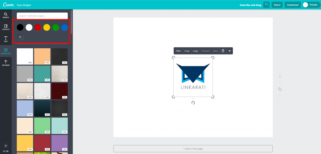Move page up with the arrow above 1
The height and width of the screenshot is (154, 321).
(x=280, y=72)
